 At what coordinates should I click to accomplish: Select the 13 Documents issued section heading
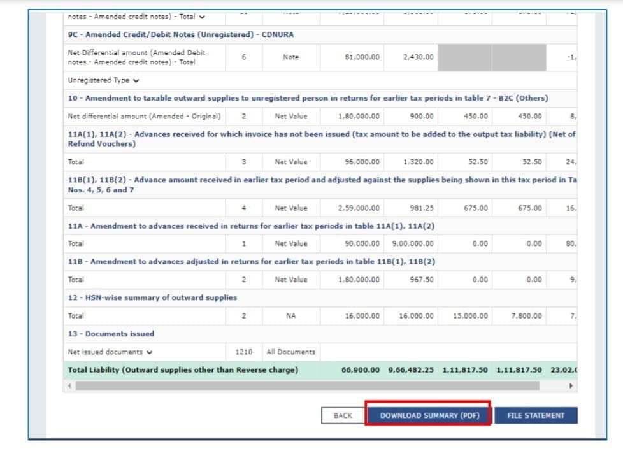[x=111, y=334]
